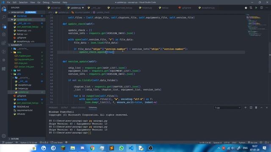
Task: Open File Explorer from the taskbar
Action: coord(73,148)
